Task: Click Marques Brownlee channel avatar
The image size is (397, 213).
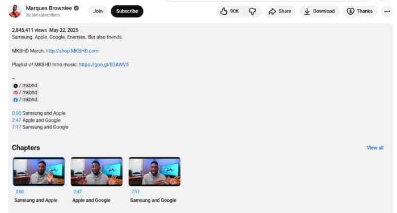Action: [x=15, y=11]
